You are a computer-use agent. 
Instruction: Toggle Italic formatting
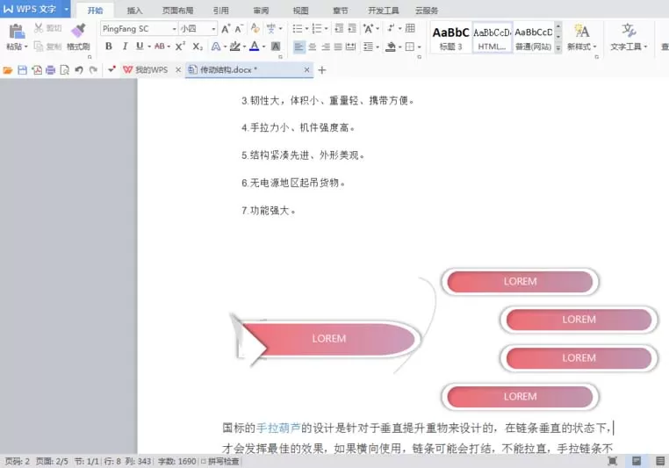[x=125, y=46]
